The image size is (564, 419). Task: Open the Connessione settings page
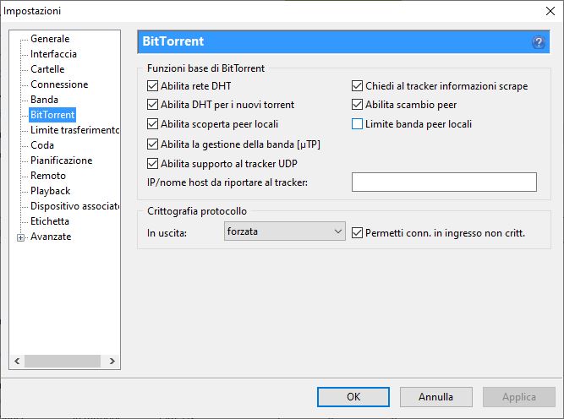tap(59, 84)
